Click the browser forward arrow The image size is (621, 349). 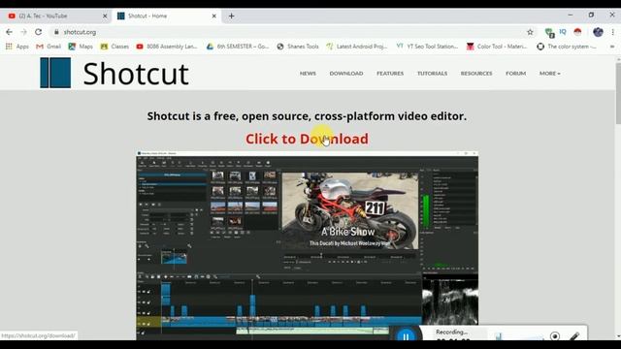coord(23,32)
